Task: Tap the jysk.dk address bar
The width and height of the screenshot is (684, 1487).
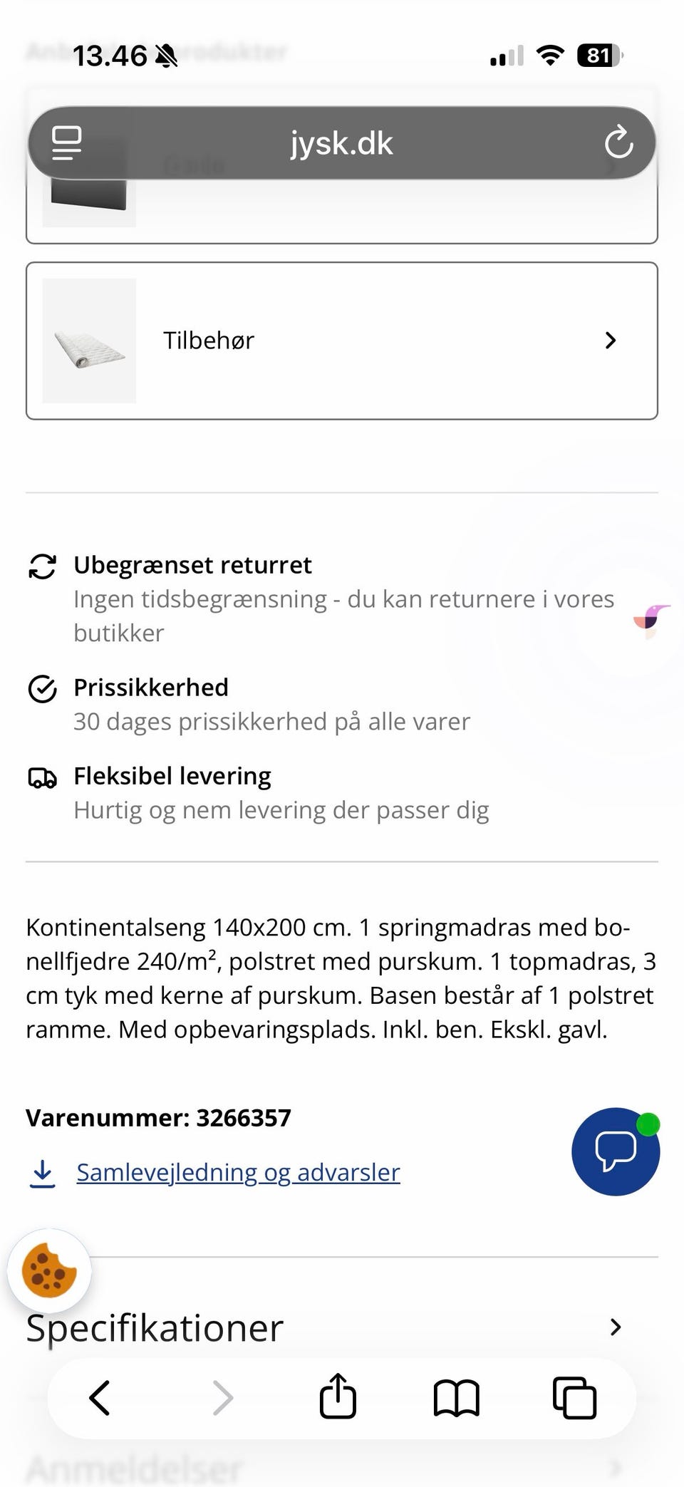Action: pyautogui.click(x=341, y=143)
